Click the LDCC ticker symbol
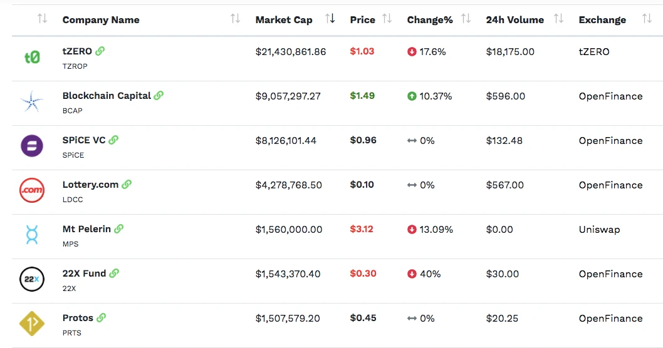The height and width of the screenshot is (348, 663). (73, 199)
